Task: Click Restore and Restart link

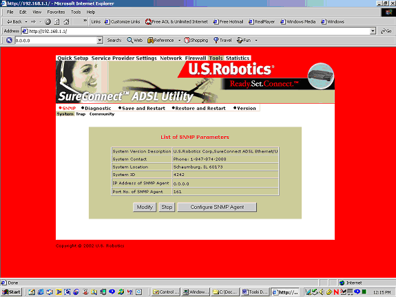Action: (x=199, y=108)
